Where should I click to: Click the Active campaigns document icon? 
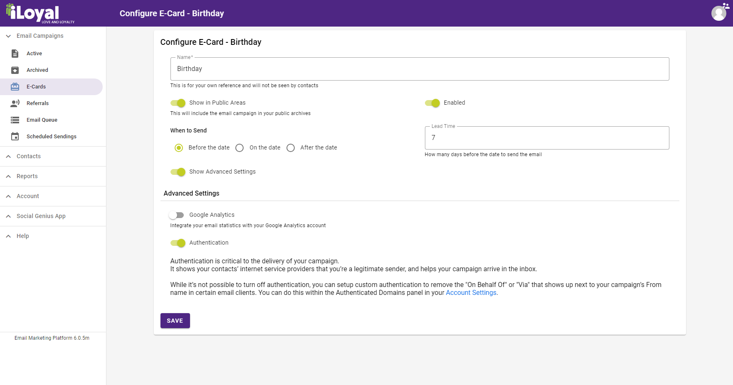pos(15,54)
